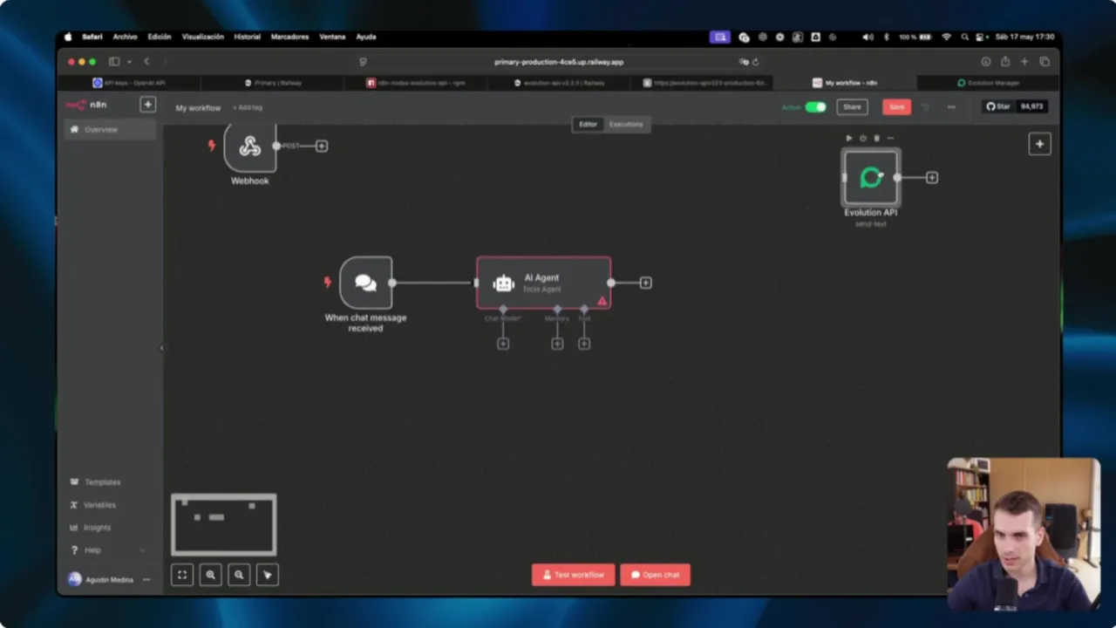
Task: Click the Open chat button
Action: tap(655, 575)
